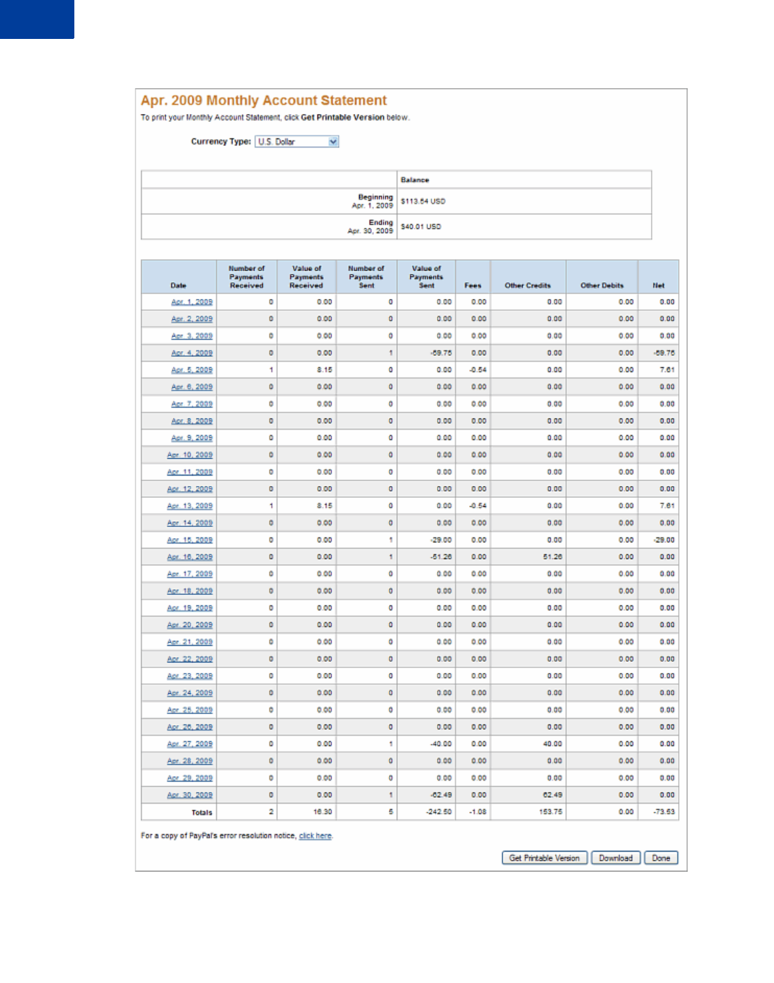Screen dimensions: 774x983
Task: Open the Apr. 2, 2009 date link
Action: point(192,319)
